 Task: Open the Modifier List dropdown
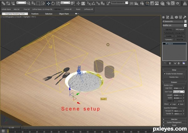click(175, 25)
